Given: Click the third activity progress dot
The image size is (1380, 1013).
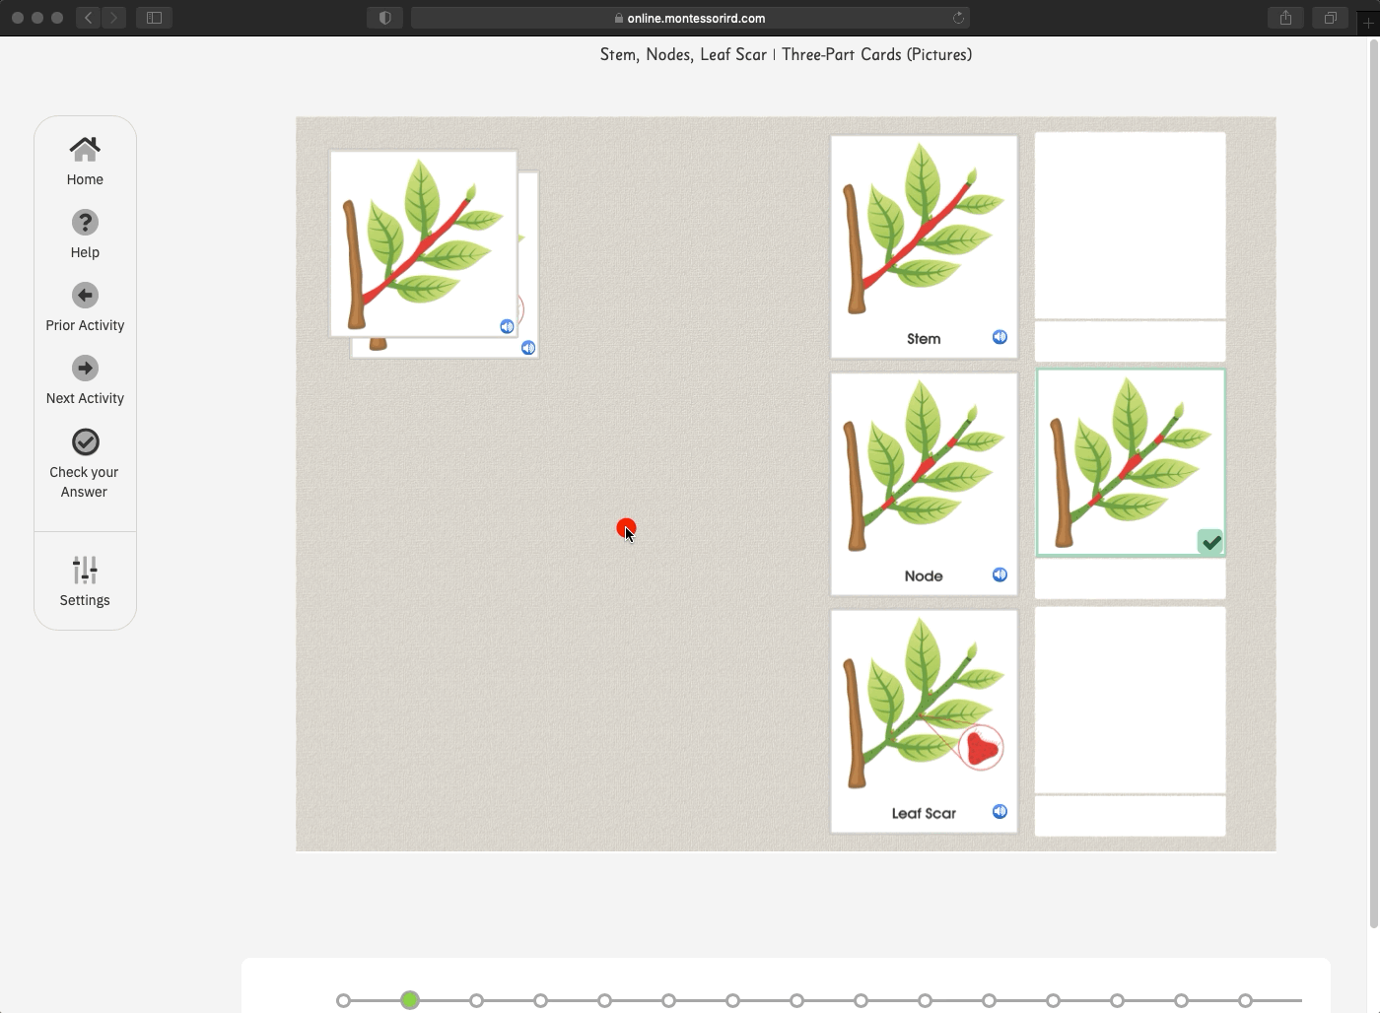Looking at the screenshot, I should point(476,1000).
